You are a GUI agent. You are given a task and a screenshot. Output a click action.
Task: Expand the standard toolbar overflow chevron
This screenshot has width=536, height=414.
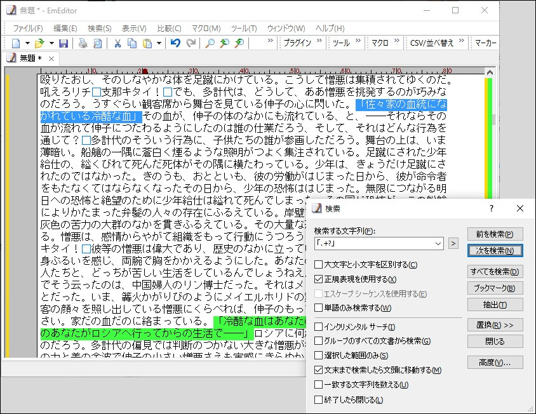[271, 41]
